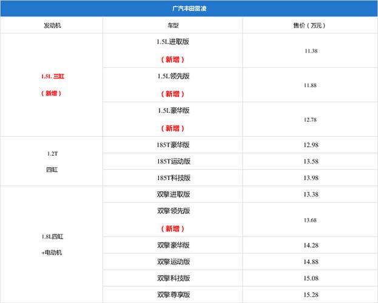This screenshot has height=303, width=378.
Task: Click the 四缸 label under 1.2T
Action: click(52, 170)
